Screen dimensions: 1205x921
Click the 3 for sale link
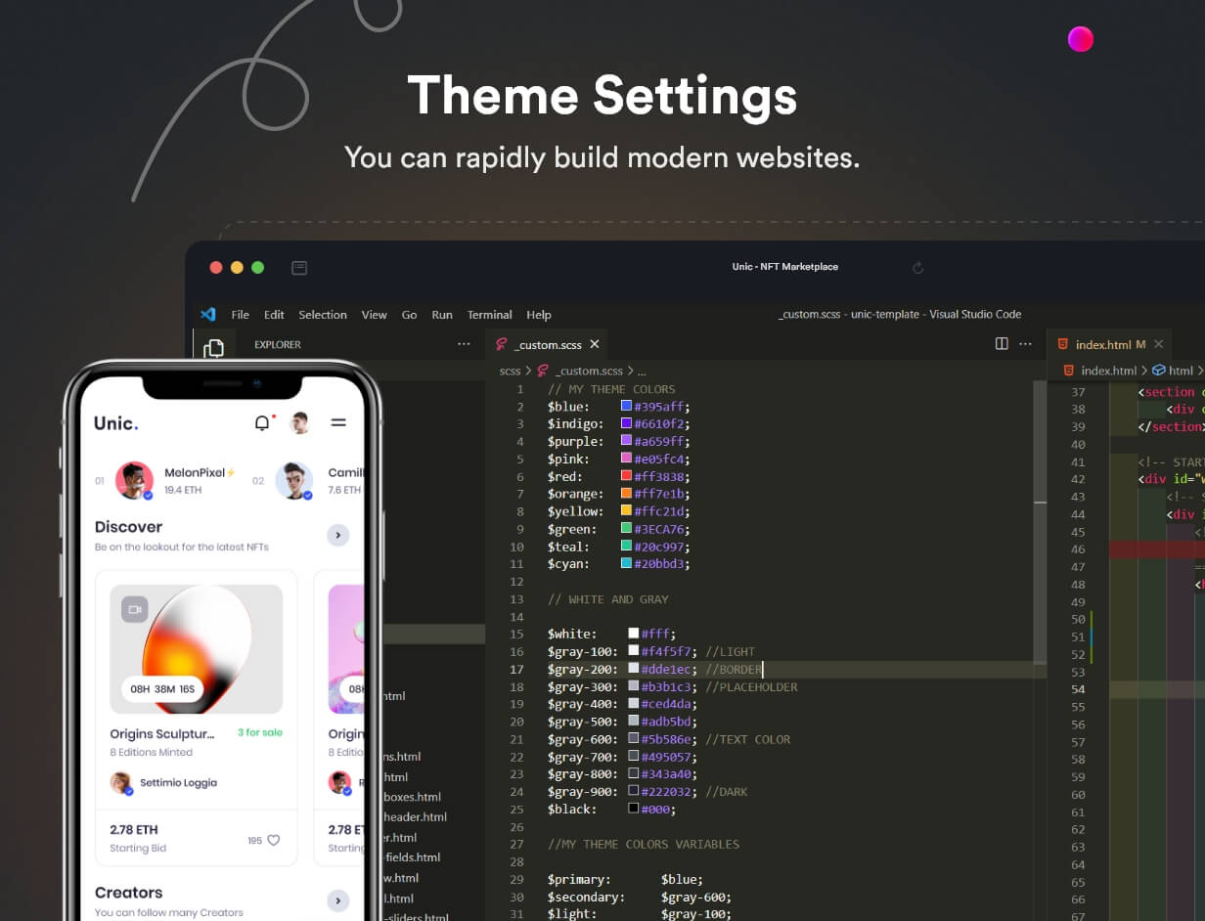[259, 733]
